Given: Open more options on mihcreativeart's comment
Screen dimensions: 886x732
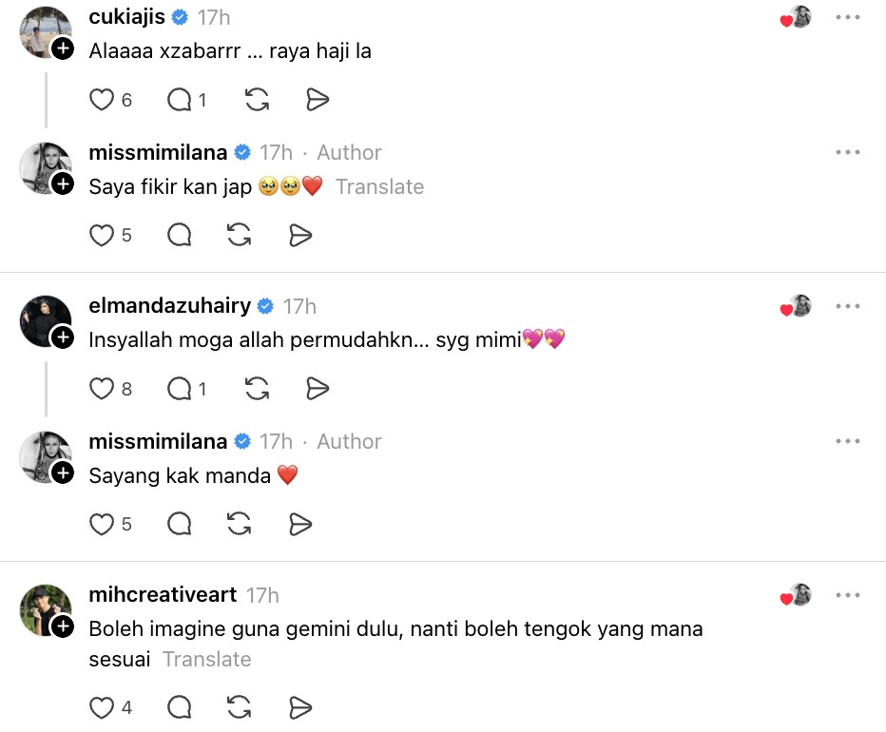Looking at the screenshot, I should pyautogui.click(x=848, y=595).
